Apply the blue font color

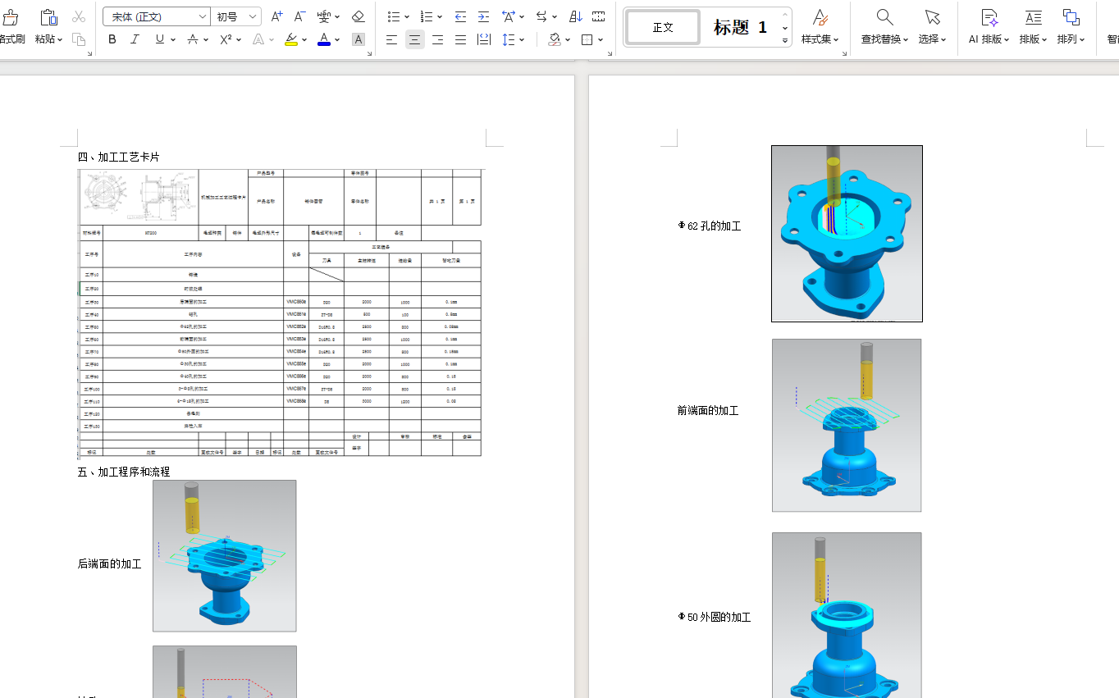tap(324, 39)
